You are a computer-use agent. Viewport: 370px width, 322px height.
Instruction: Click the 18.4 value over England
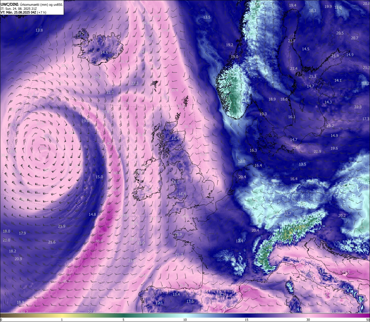coord(182,194)
